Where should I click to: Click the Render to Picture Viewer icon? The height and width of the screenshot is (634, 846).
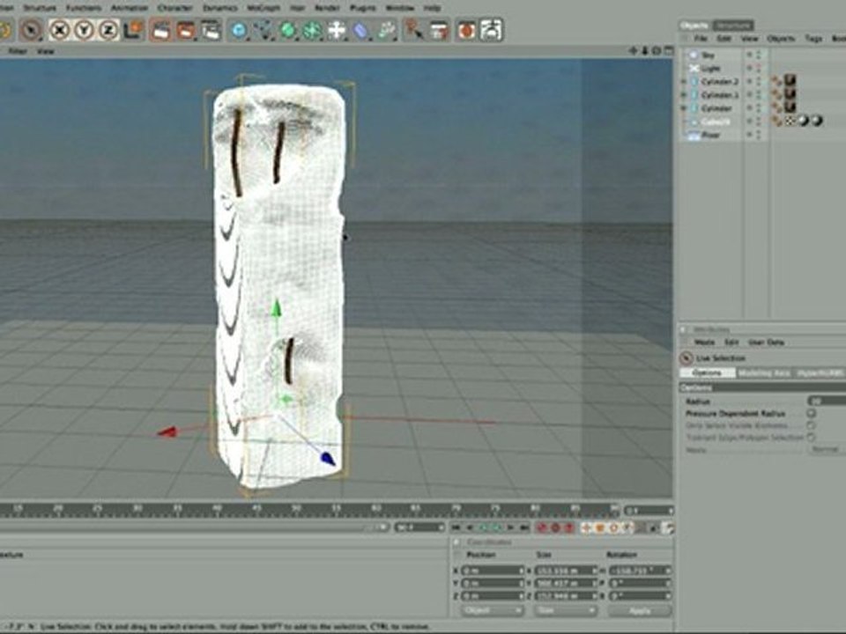point(186,30)
